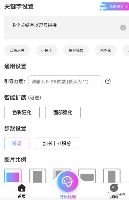The height and width of the screenshot is (200, 129).
Task: Tap the palette start drawing icon
Action: point(68,181)
